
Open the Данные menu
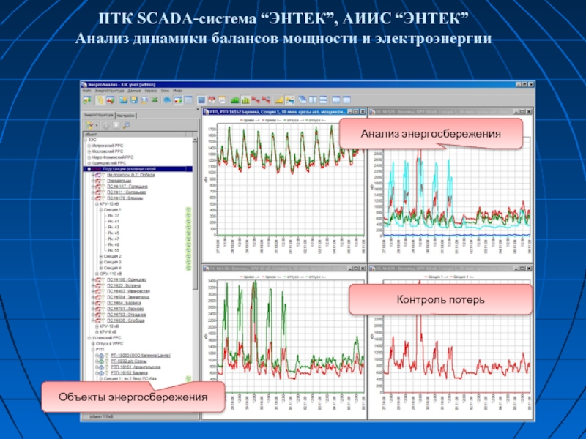point(134,91)
